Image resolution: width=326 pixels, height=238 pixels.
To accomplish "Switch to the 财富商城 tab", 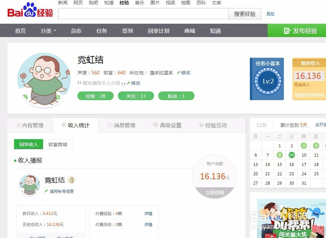I will [58, 144].
